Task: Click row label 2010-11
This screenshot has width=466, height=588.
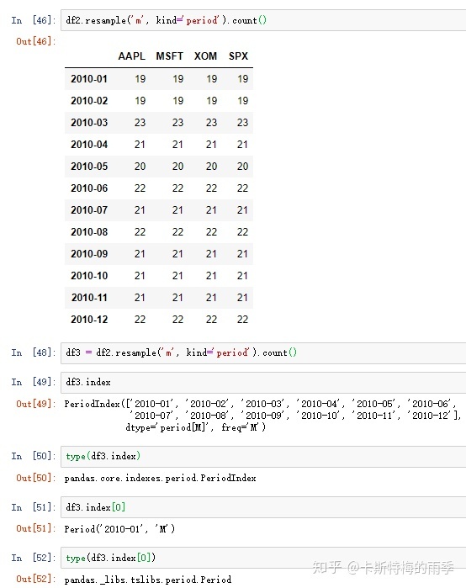Action: coord(89,298)
